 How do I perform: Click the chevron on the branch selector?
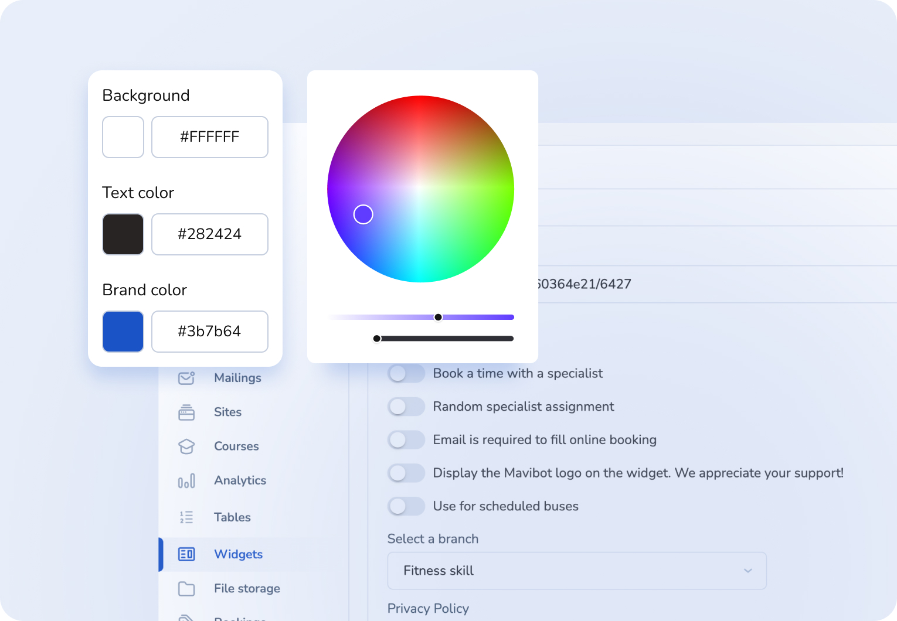click(x=747, y=570)
